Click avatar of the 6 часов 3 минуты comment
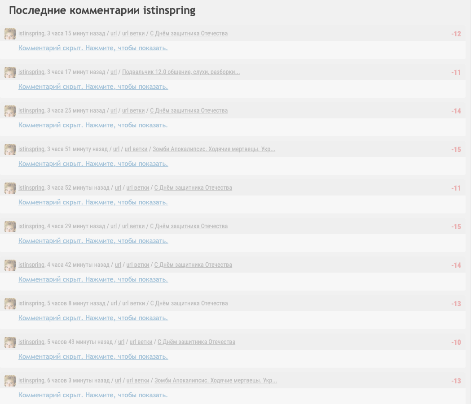This screenshot has width=471, height=404. pos(10,381)
